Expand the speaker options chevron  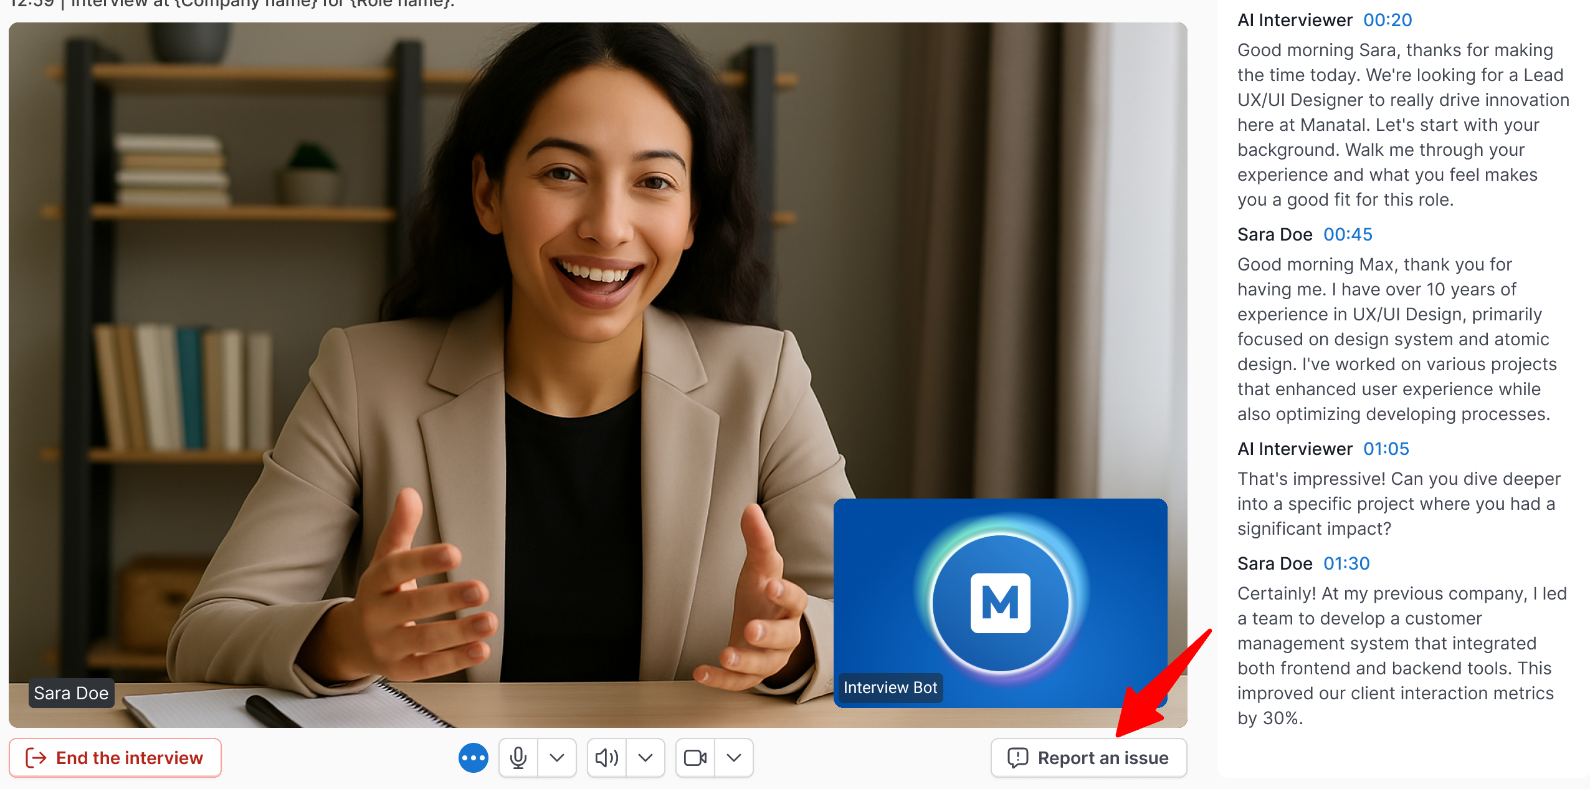click(645, 758)
